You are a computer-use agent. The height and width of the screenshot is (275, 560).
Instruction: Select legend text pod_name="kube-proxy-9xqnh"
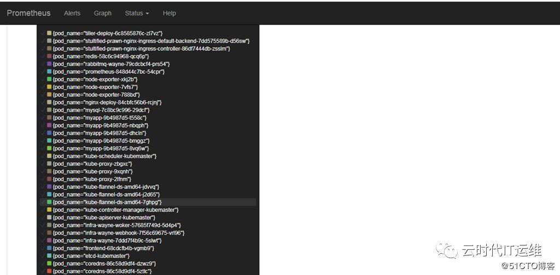92,172
